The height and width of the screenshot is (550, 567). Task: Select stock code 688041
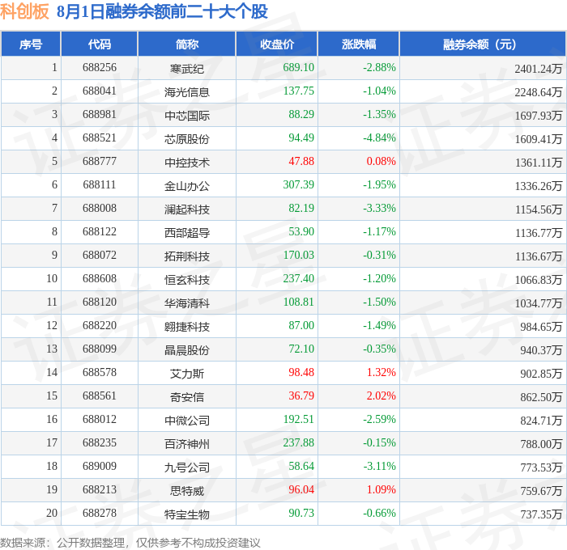100,91
